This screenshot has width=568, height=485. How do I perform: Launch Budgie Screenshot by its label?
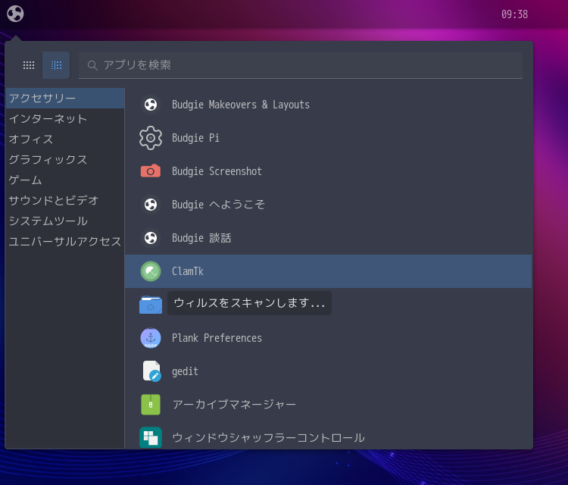(217, 171)
